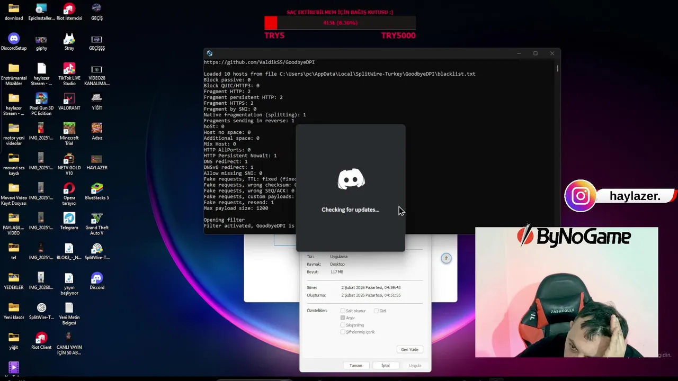The height and width of the screenshot is (381, 678).
Task: Click the '117 MB' size value
Action: (337, 272)
